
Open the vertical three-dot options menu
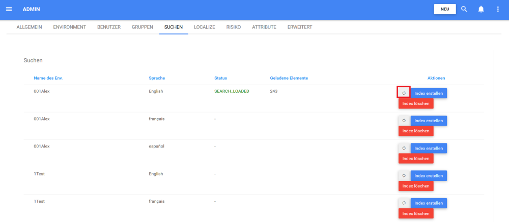pyautogui.click(x=498, y=9)
